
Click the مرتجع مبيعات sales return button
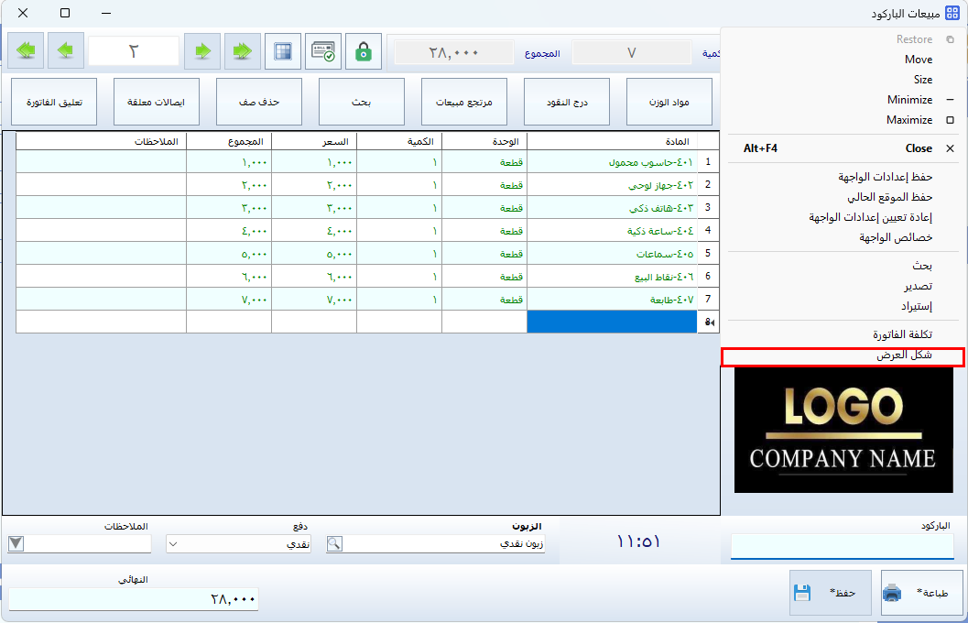tap(464, 102)
